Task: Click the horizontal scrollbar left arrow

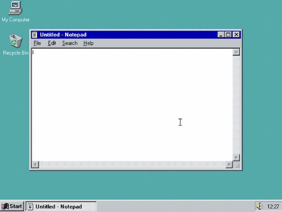Action: pyautogui.click(x=35, y=165)
